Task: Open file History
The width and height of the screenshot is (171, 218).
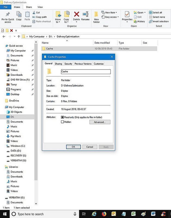Action: coord(139,22)
